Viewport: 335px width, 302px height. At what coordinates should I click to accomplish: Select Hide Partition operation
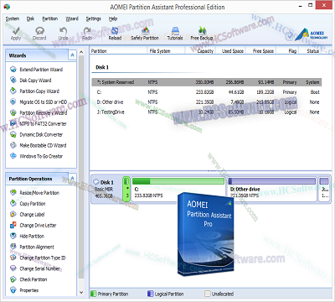click(32, 237)
